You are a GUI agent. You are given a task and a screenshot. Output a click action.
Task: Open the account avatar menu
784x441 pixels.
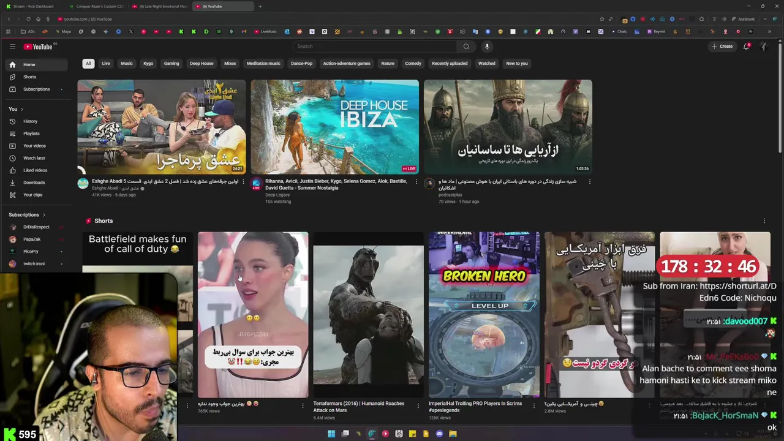point(764,47)
